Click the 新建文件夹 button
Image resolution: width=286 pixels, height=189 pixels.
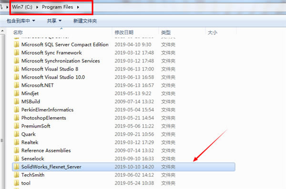click(x=85, y=21)
